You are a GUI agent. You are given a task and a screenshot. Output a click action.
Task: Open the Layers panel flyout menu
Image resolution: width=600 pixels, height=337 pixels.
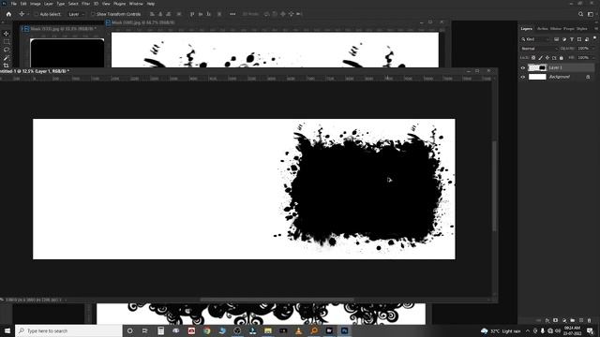[x=595, y=29]
